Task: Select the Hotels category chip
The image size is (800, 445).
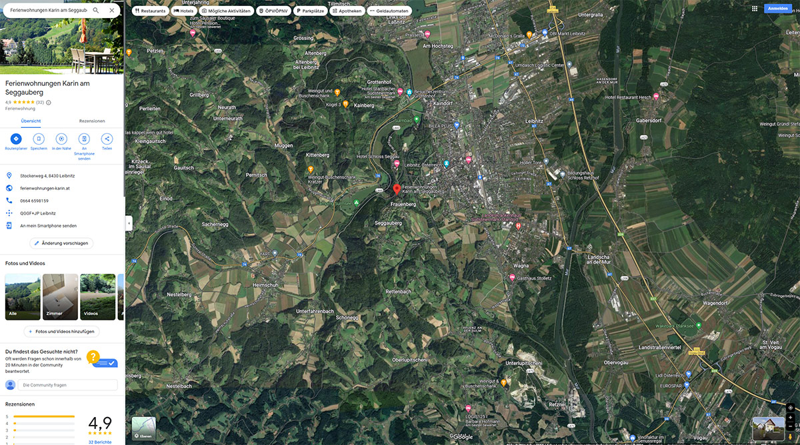Action: (x=183, y=11)
